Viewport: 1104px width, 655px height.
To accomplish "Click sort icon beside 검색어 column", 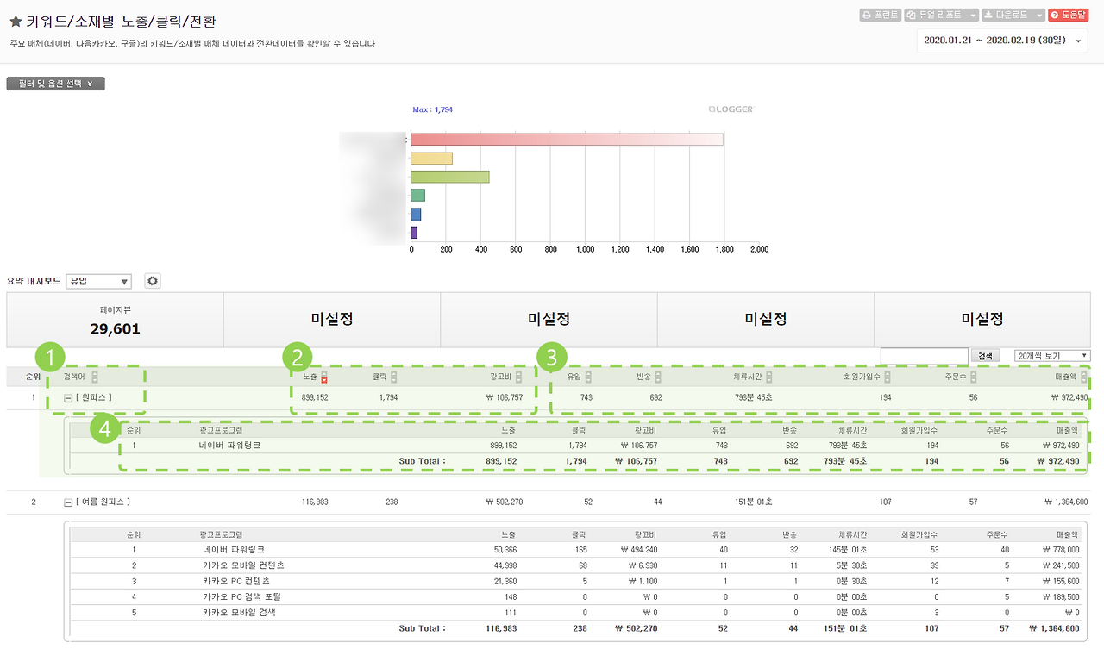I will (95, 377).
